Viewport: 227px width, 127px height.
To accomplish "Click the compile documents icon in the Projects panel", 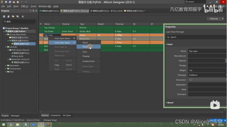I will [x=8, y=17].
